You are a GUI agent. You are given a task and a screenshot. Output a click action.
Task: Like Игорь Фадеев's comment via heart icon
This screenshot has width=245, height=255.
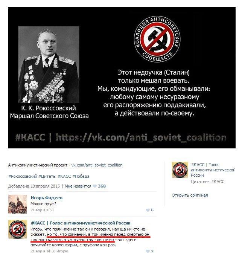click(x=148, y=210)
